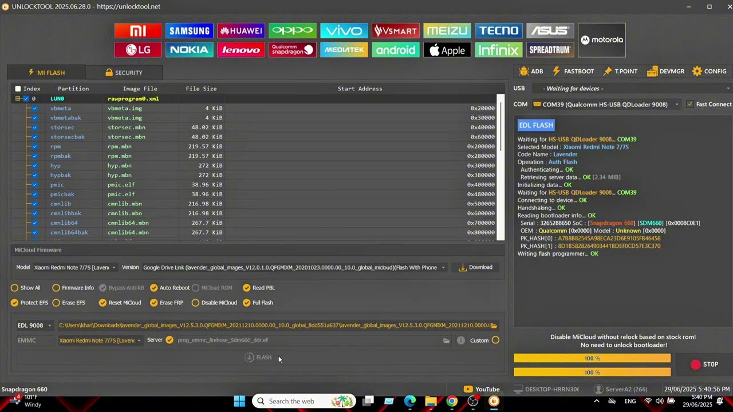Screen dimensions: 733x412
Task: Click the FLASH button
Action: tap(258, 358)
